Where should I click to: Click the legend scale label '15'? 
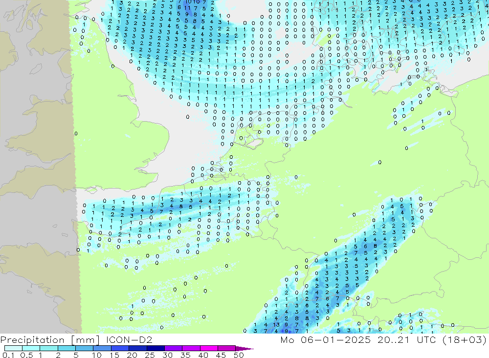pyautogui.click(x=114, y=355)
